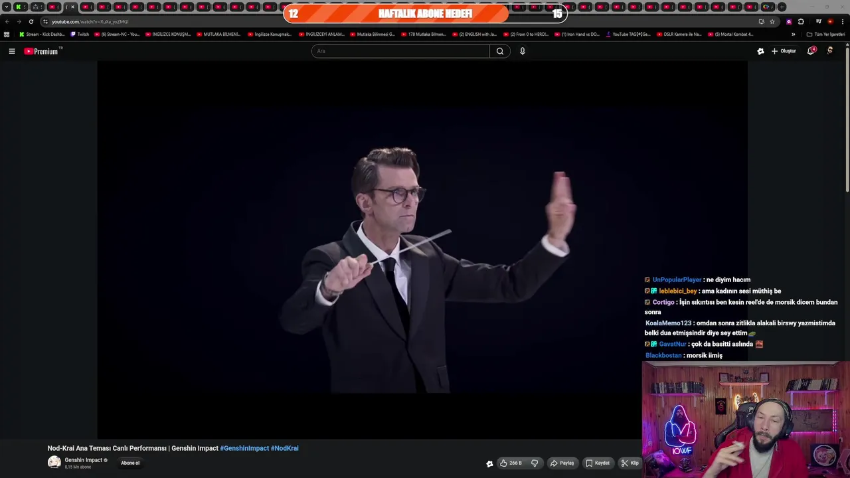Image resolution: width=850 pixels, height=478 pixels.
Task: Bookmark this page with star icon
Action: 772,21
